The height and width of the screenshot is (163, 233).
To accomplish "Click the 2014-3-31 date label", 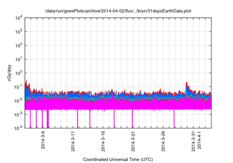I will click(193, 141).
